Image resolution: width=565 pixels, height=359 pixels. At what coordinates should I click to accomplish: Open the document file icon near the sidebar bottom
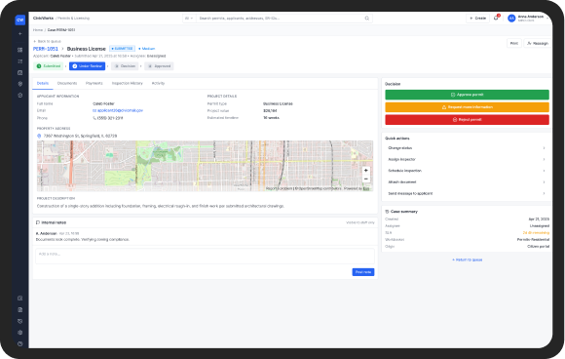(20, 309)
